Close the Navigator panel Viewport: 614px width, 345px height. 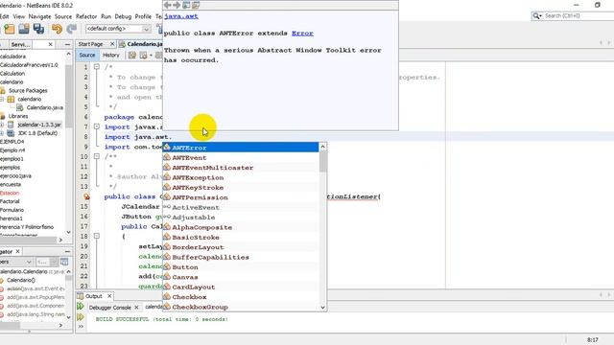17,251
